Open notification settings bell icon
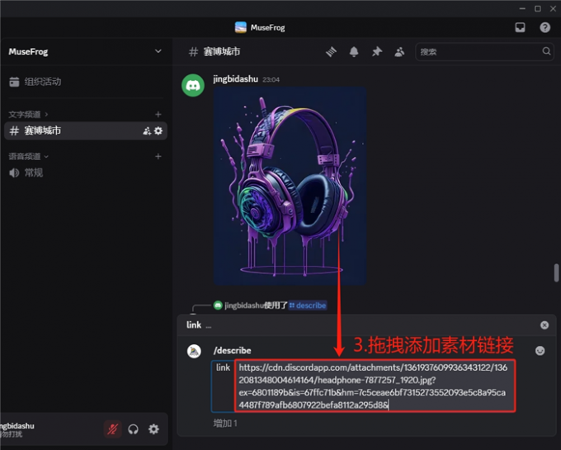Viewport: 561px width, 450px height. click(x=354, y=52)
